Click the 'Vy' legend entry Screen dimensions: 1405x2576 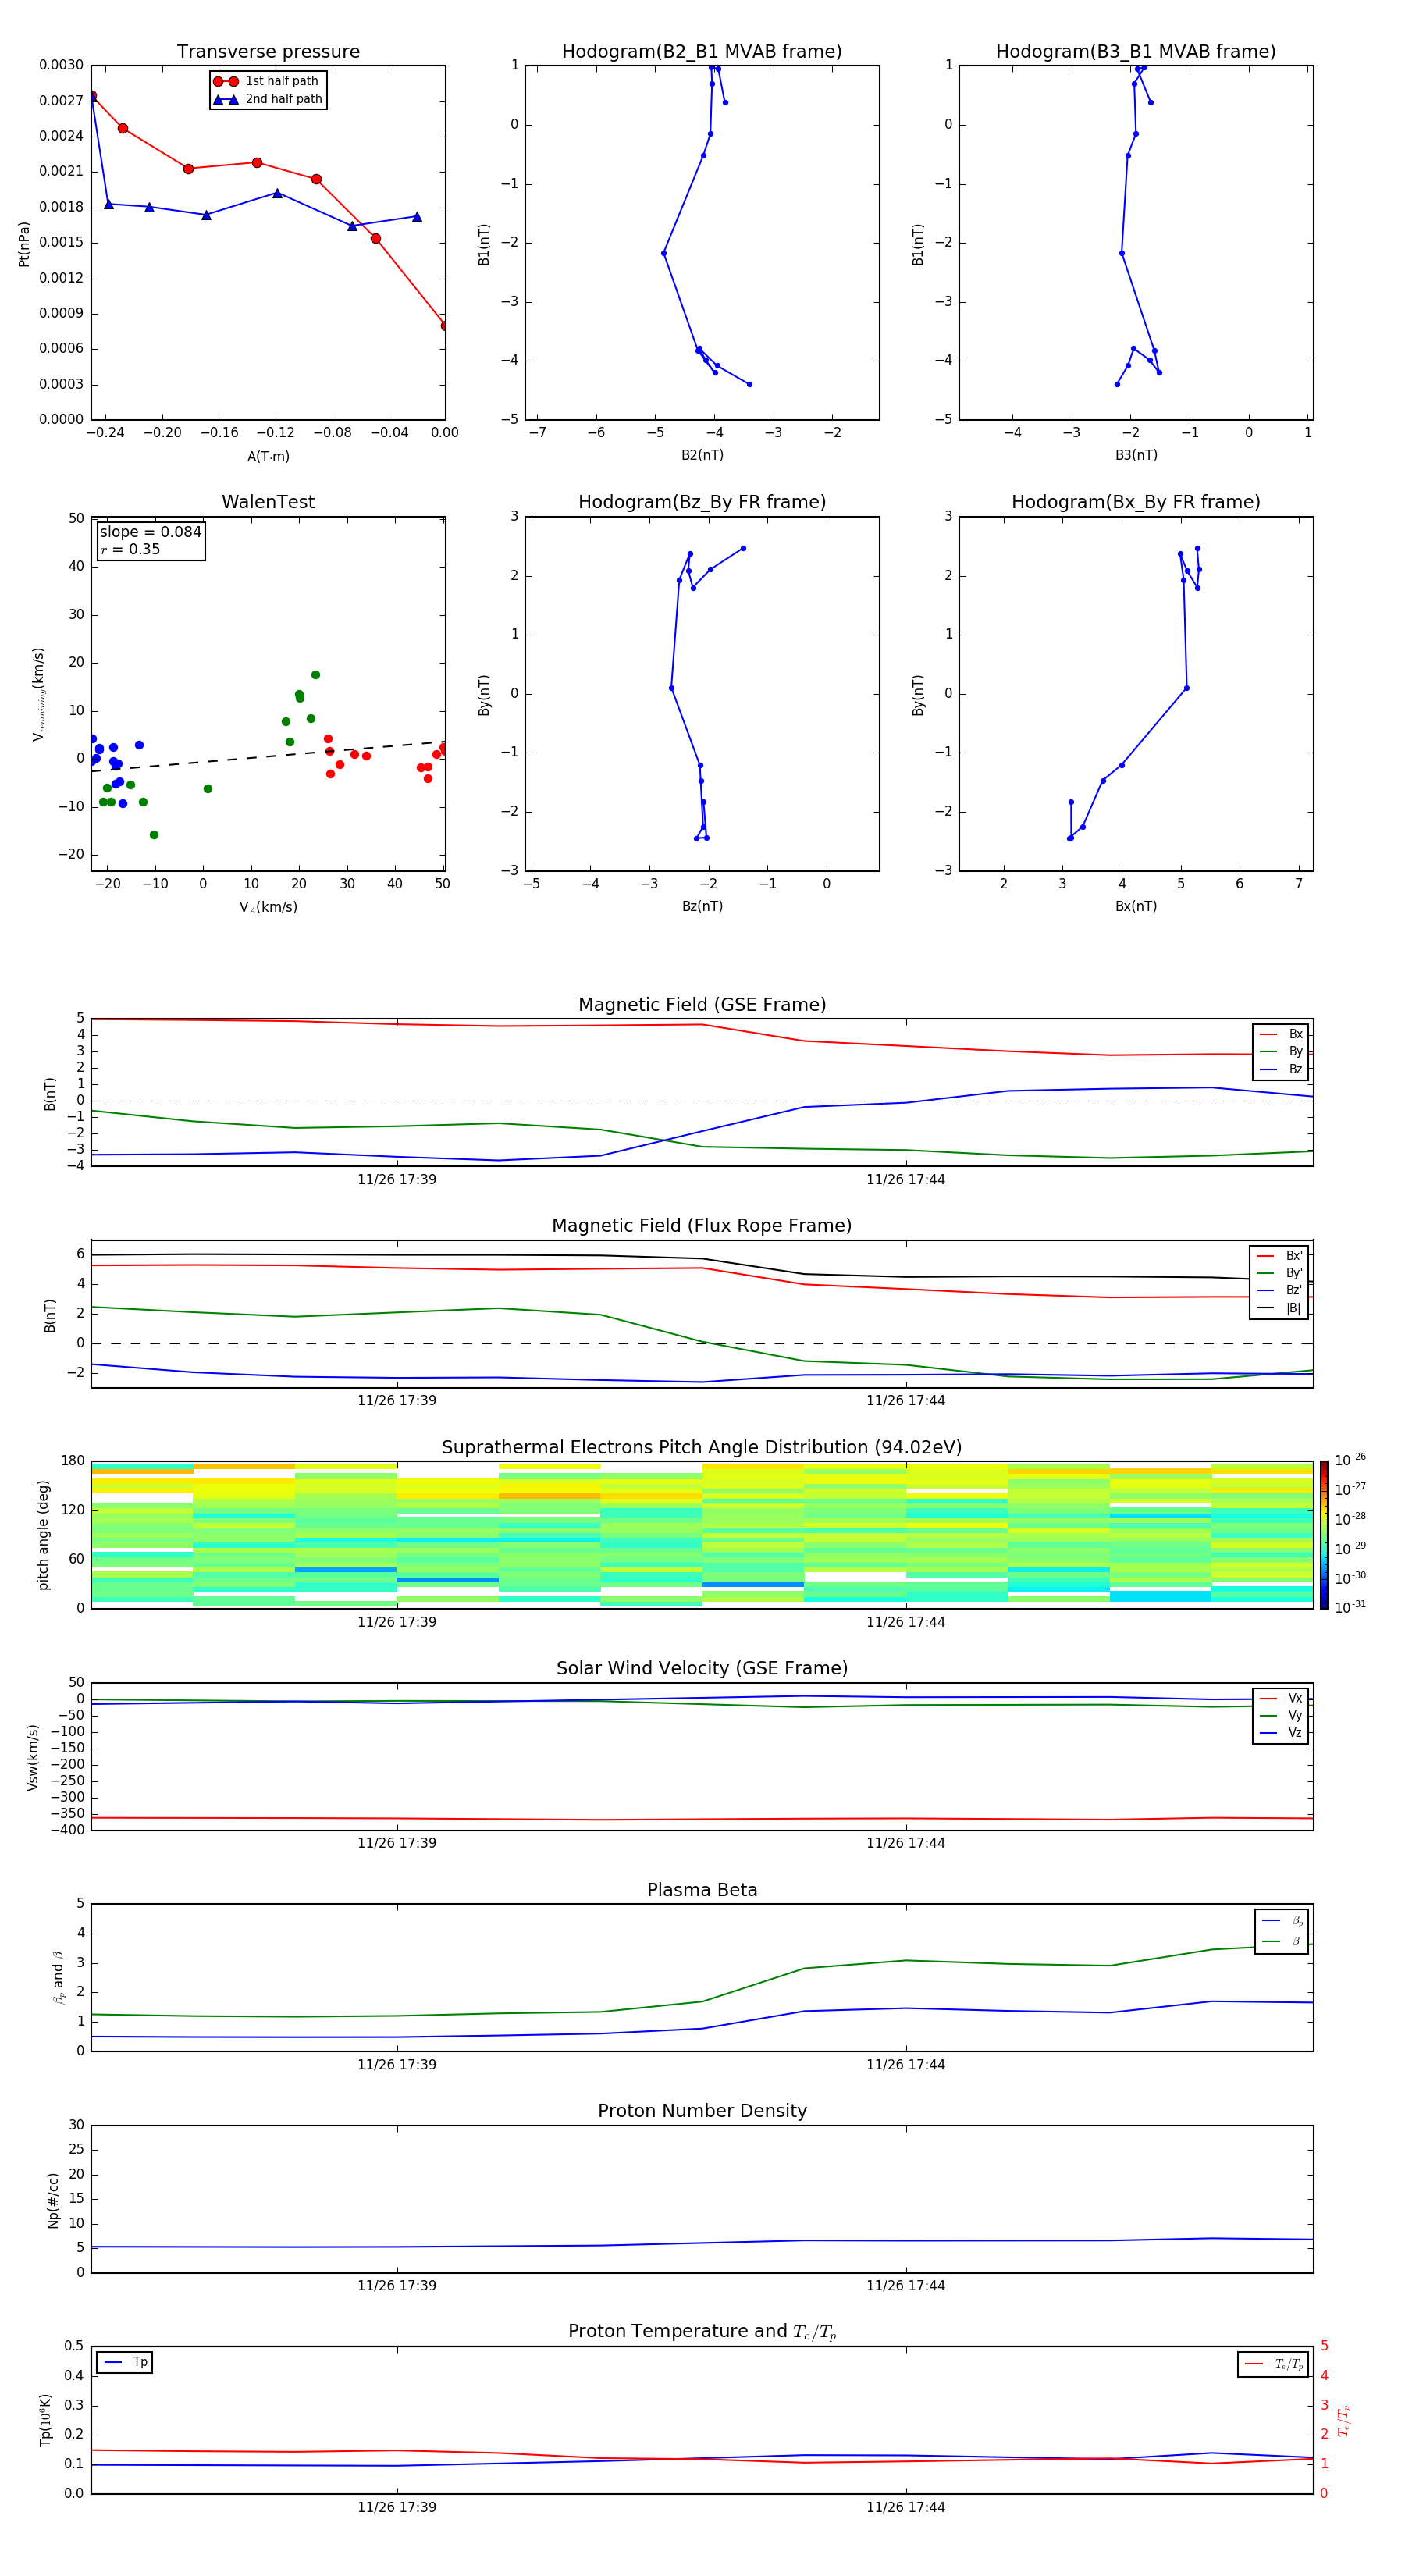coord(1281,1715)
